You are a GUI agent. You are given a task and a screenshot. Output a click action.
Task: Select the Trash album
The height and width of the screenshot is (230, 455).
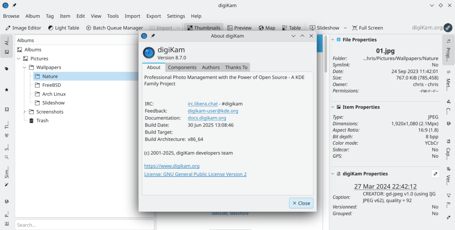click(42, 120)
